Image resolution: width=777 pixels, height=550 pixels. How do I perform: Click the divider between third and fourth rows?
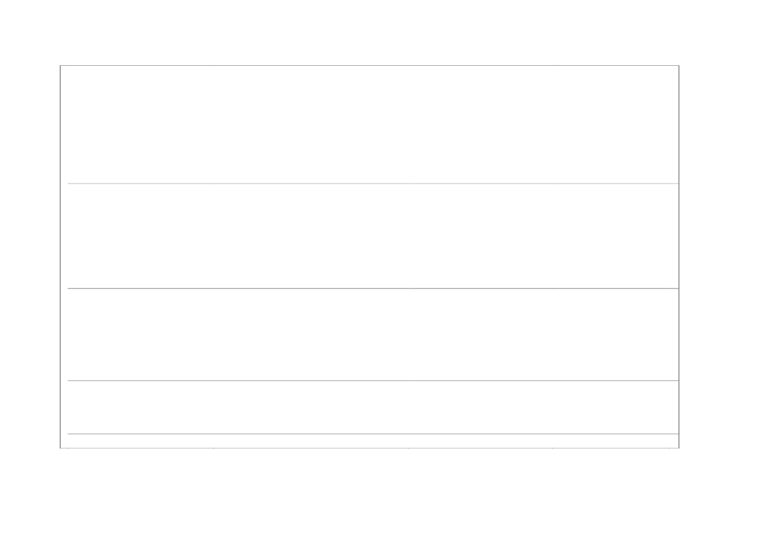[x=370, y=380]
